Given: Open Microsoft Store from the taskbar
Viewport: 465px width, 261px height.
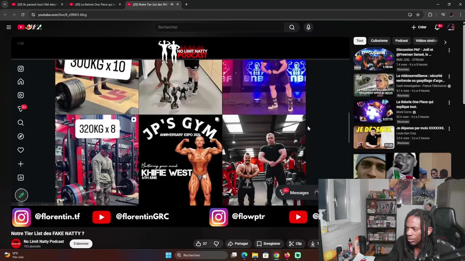Looking at the screenshot, I should tap(266, 255).
